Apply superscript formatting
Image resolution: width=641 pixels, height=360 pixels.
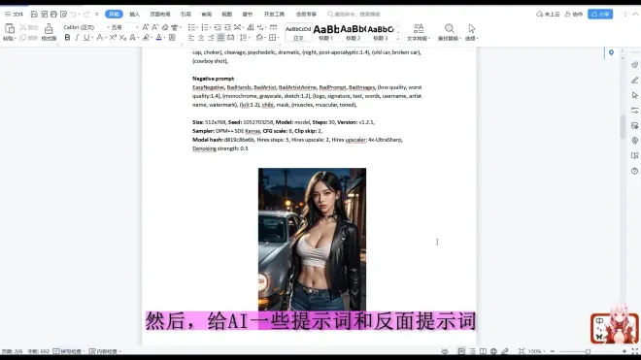tap(113, 38)
